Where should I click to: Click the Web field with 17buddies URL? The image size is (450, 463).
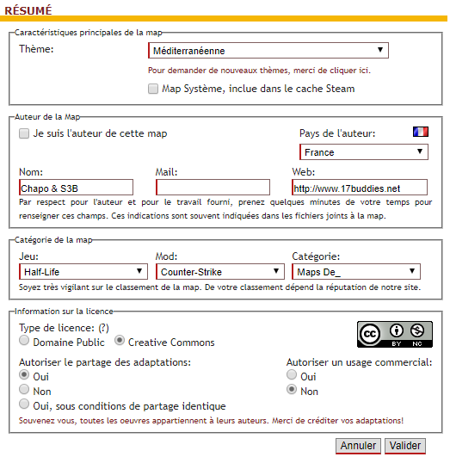tap(360, 188)
